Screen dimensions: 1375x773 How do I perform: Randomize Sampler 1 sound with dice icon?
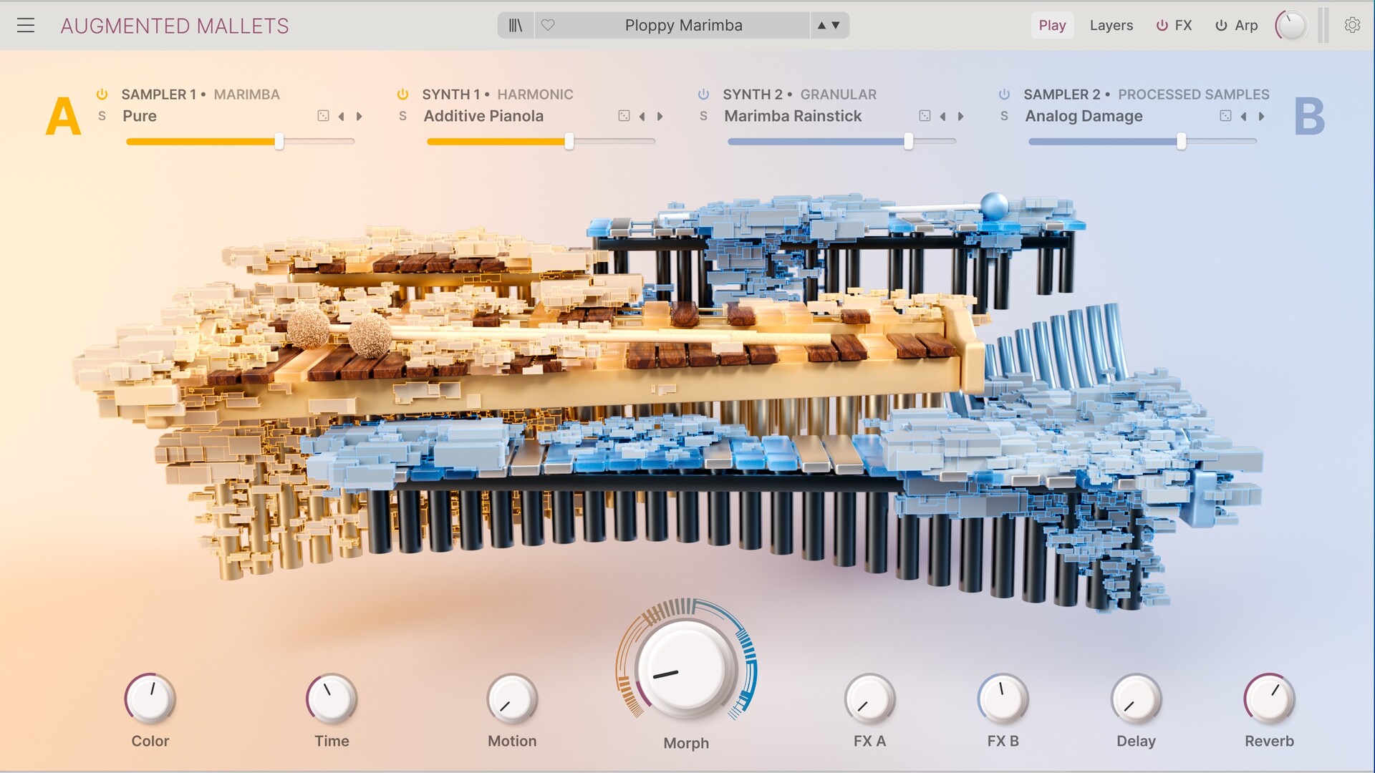click(x=323, y=116)
